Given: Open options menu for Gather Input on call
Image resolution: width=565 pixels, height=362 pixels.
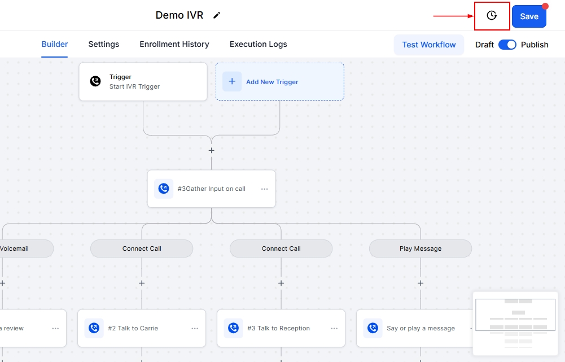Looking at the screenshot, I should 264,189.
